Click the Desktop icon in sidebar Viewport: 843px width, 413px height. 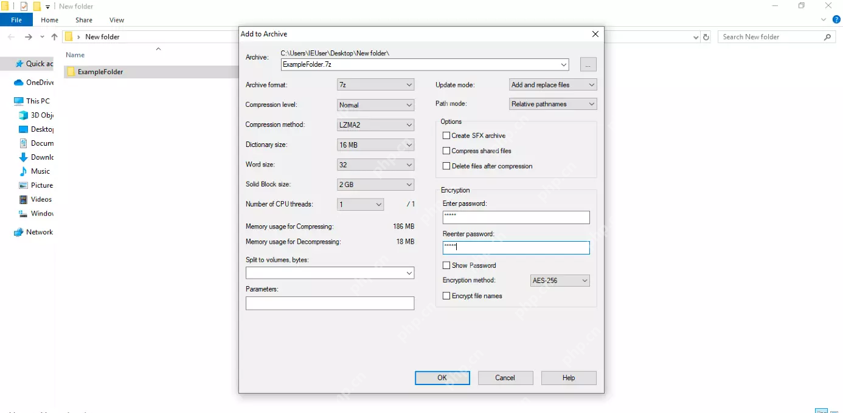coord(24,129)
